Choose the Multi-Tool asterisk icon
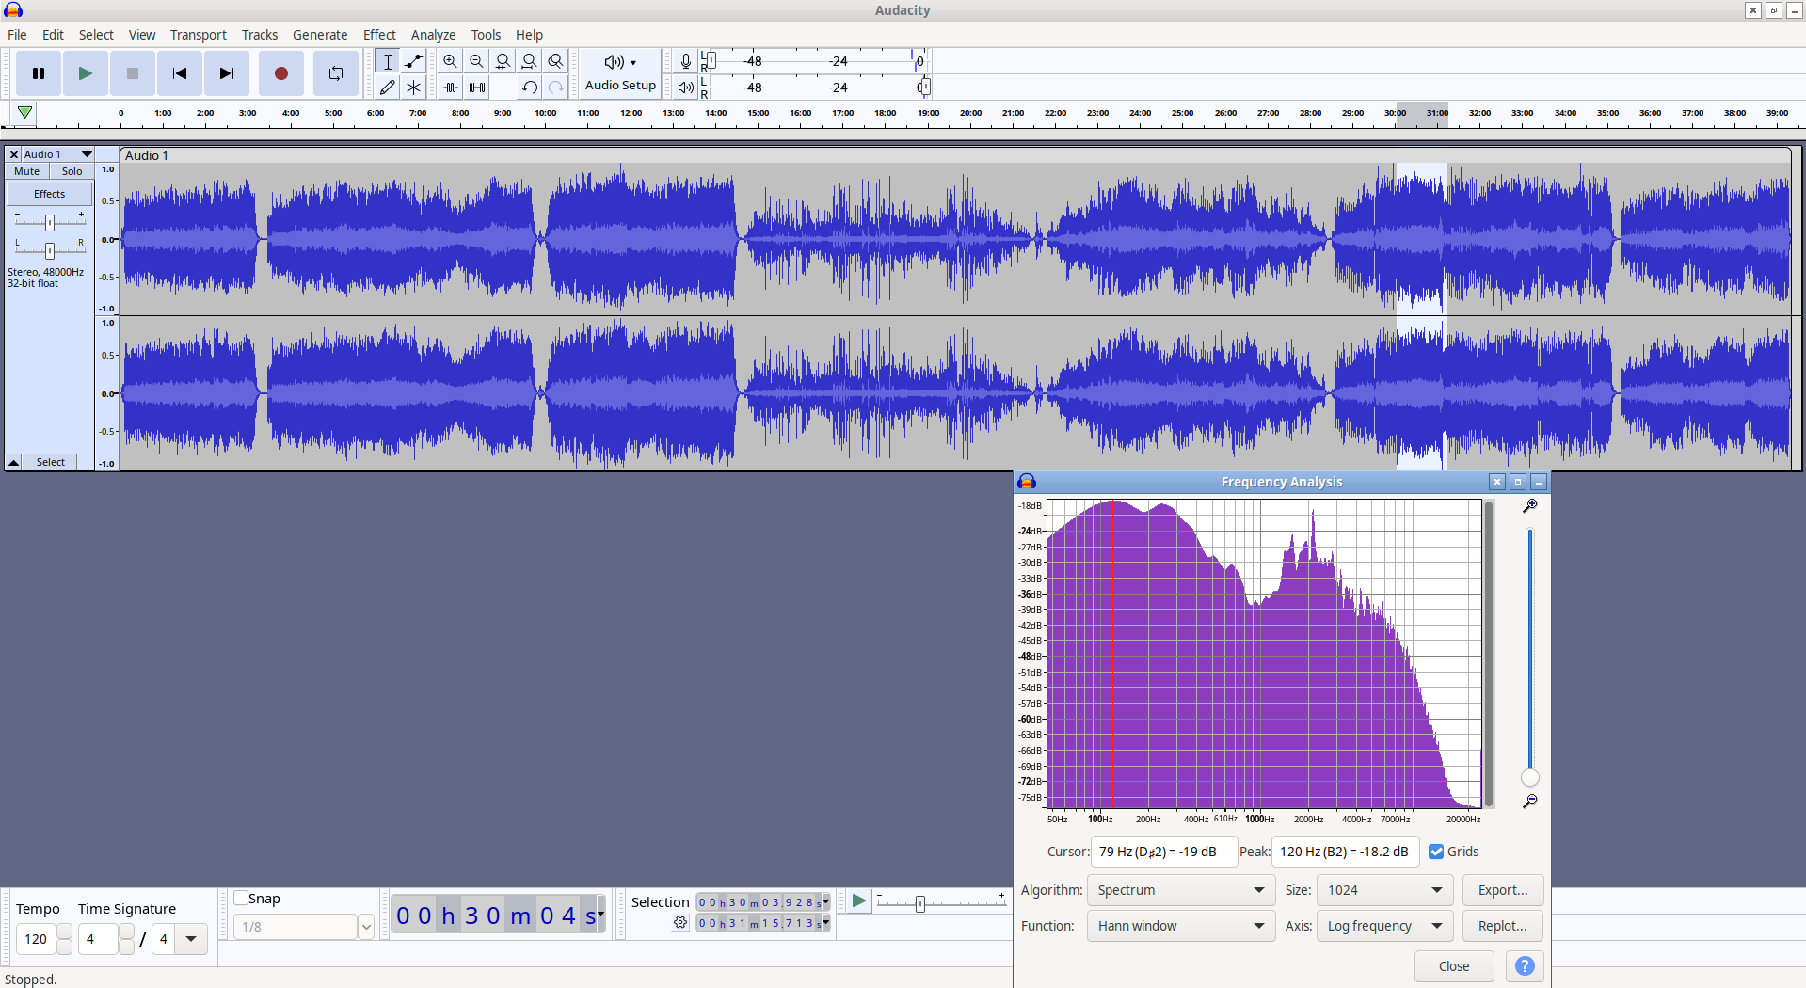The image size is (1806, 988). click(x=413, y=88)
